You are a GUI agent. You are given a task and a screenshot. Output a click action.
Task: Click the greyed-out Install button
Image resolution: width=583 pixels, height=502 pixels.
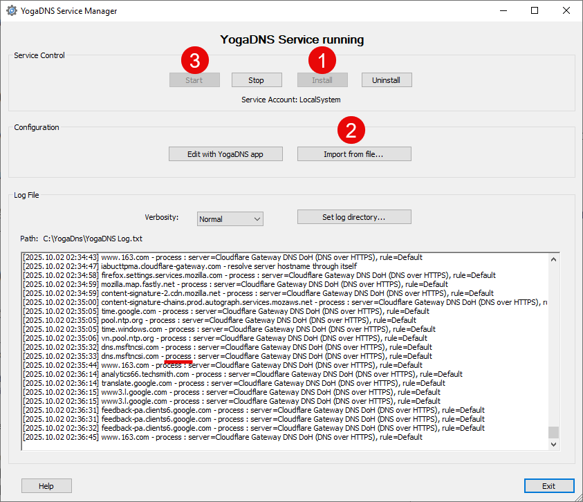[x=322, y=80]
